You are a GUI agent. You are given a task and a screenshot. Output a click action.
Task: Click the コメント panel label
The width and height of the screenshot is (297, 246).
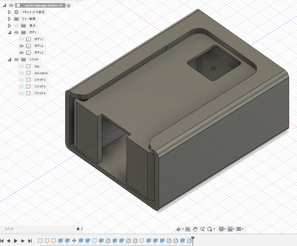9,229
